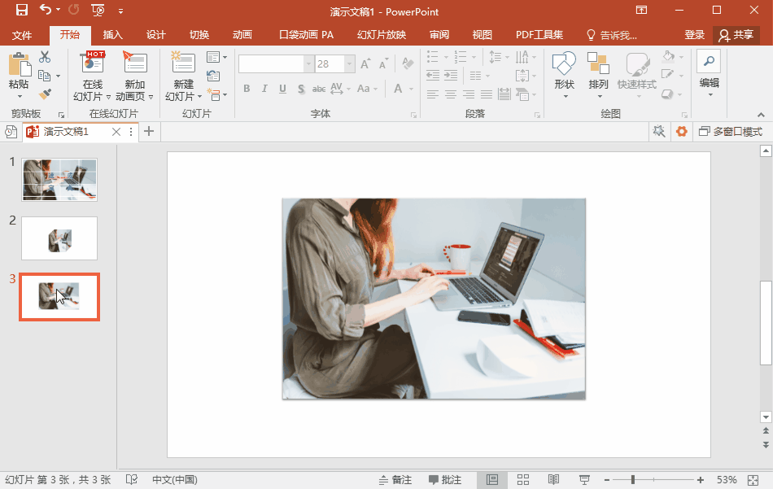Open the 新建幻灯片 dropdown arrow
773x489 pixels.
pos(199,97)
